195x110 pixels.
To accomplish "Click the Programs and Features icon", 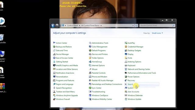I will pyautogui.click(x=54, y=80).
